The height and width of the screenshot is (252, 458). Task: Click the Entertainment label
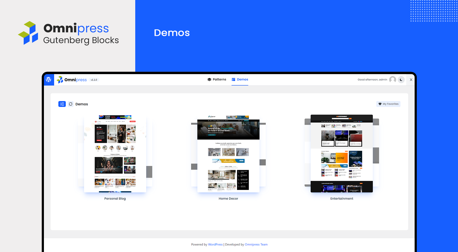click(342, 199)
